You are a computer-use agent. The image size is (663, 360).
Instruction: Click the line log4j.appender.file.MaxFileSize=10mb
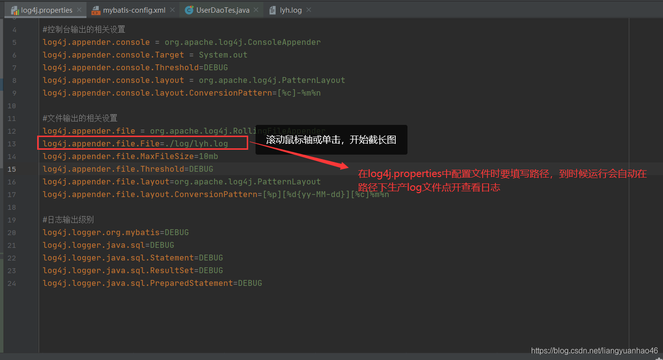tap(130, 157)
